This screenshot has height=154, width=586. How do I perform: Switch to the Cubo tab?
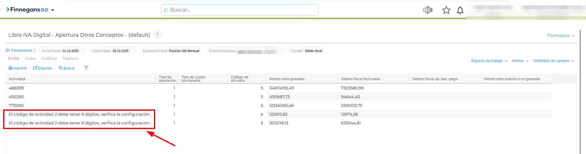pyautogui.click(x=30, y=58)
